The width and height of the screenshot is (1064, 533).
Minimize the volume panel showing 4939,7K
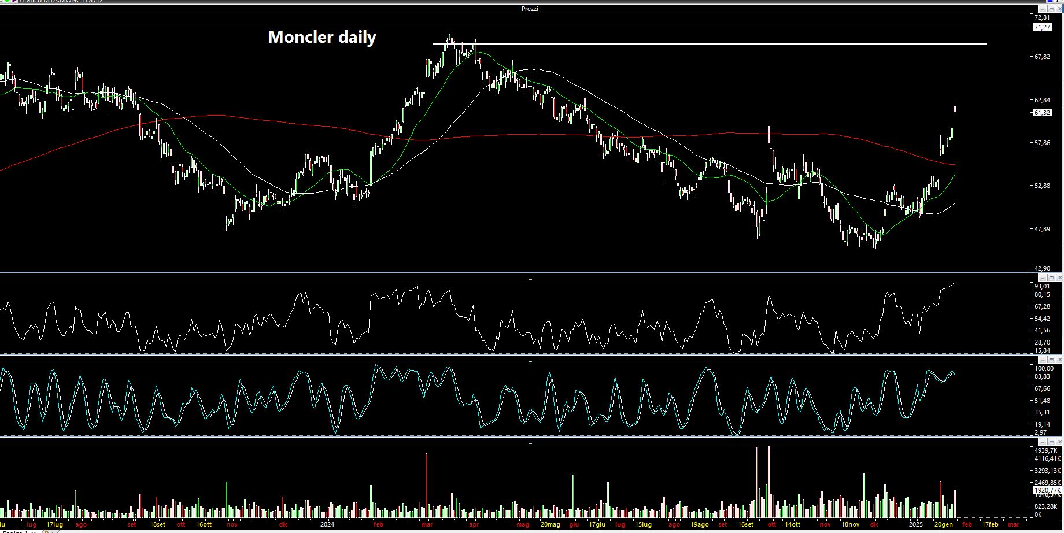pyautogui.click(x=1043, y=442)
